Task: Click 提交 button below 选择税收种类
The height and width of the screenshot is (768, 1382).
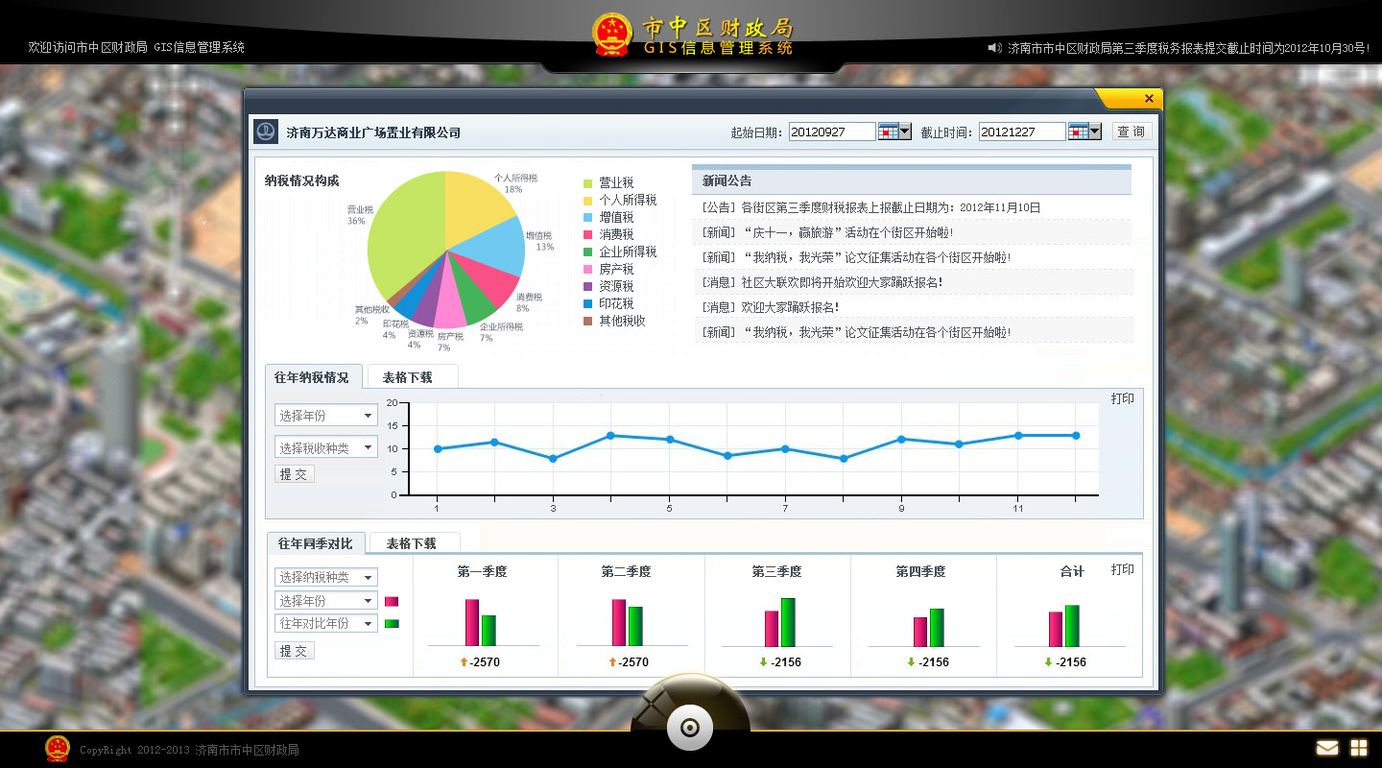Action: 294,473
